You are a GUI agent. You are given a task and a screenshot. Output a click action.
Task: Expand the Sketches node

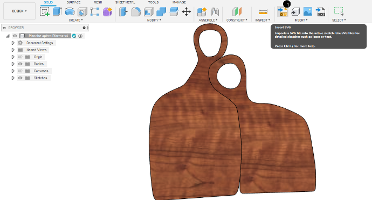point(13,78)
